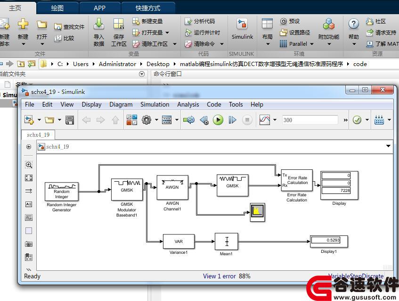Click the VariableStepDiscrete solver link

[356, 276]
